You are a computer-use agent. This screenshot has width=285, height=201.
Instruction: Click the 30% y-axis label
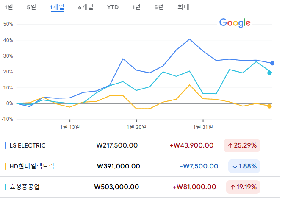coord(8,56)
